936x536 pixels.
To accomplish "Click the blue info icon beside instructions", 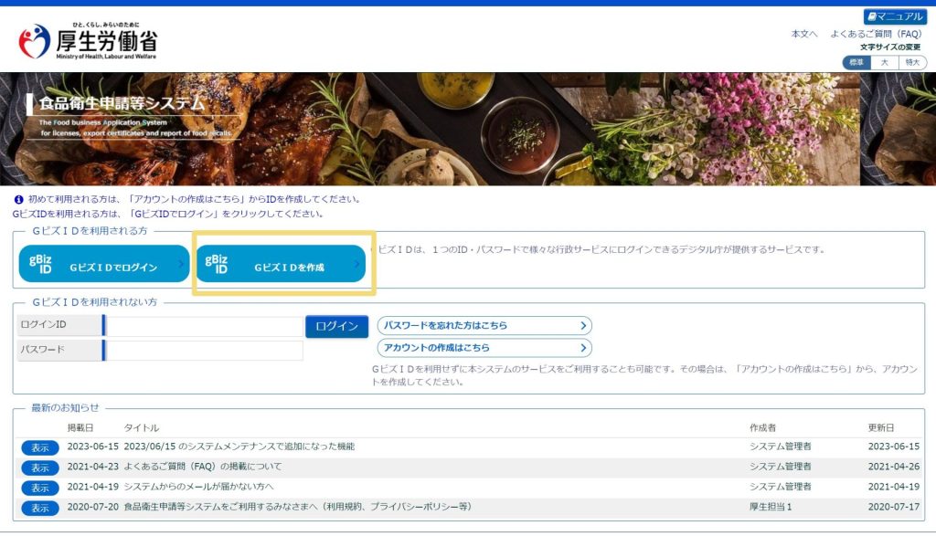I will [18, 199].
